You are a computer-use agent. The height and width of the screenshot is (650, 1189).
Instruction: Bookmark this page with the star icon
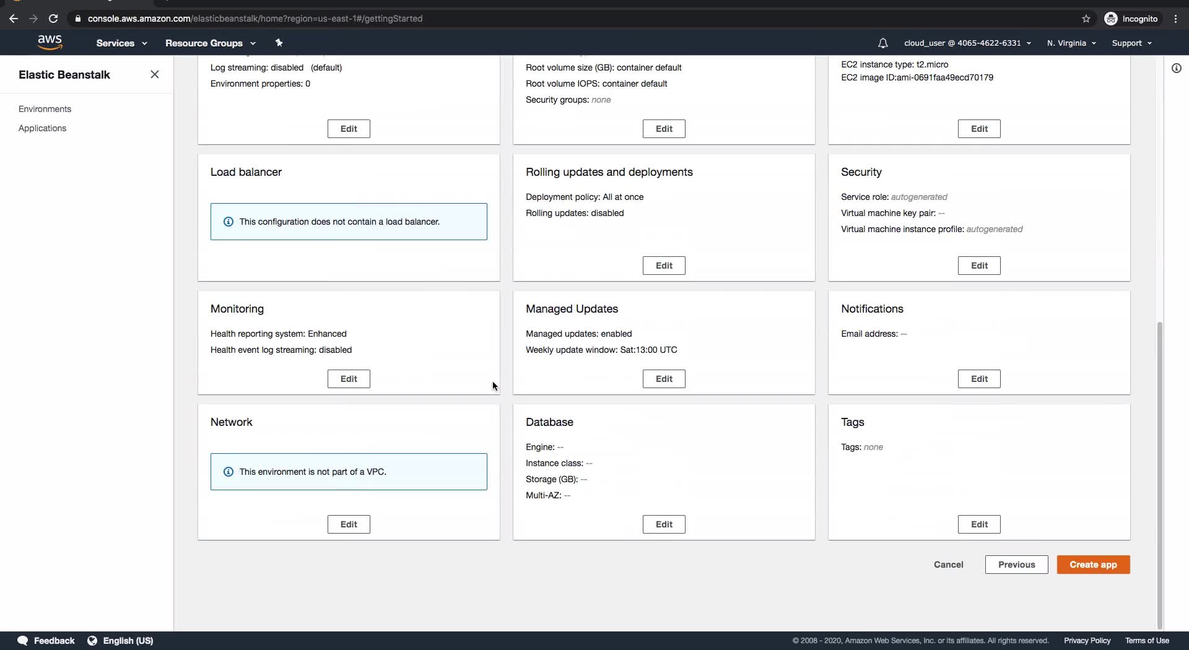pyautogui.click(x=1086, y=19)
